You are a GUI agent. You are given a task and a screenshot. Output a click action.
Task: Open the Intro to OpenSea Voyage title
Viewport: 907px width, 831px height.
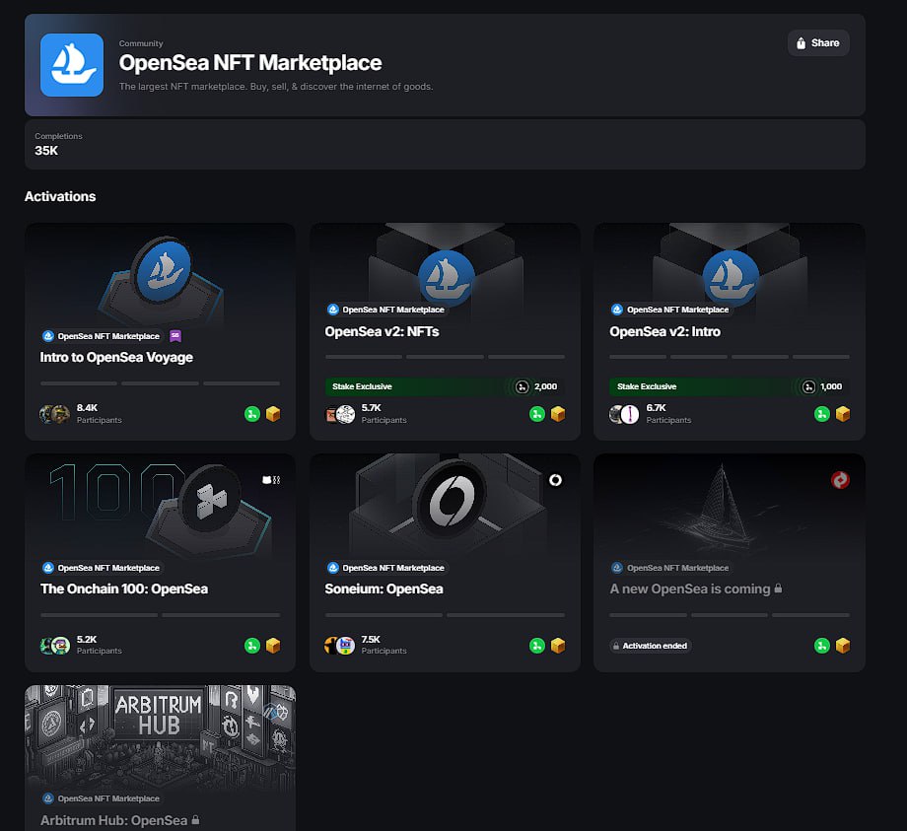click(x=116, y=358)
